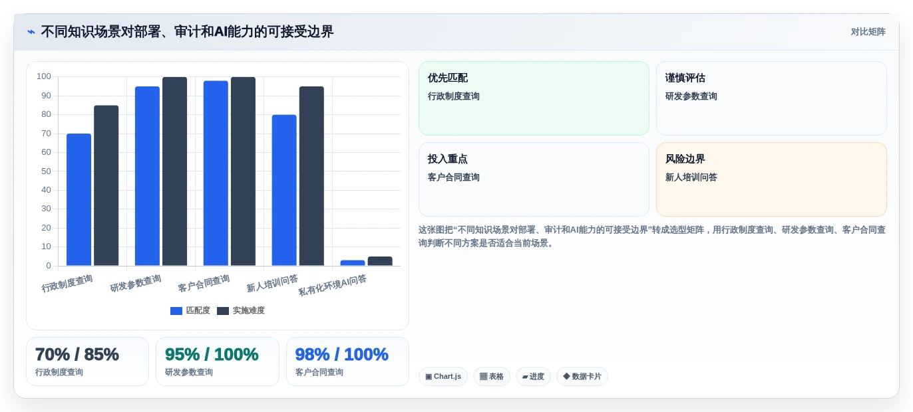The image size is (913, 412).
Task: Toggle the 实施难度 legend color box
Action: [x=223, y=311]
